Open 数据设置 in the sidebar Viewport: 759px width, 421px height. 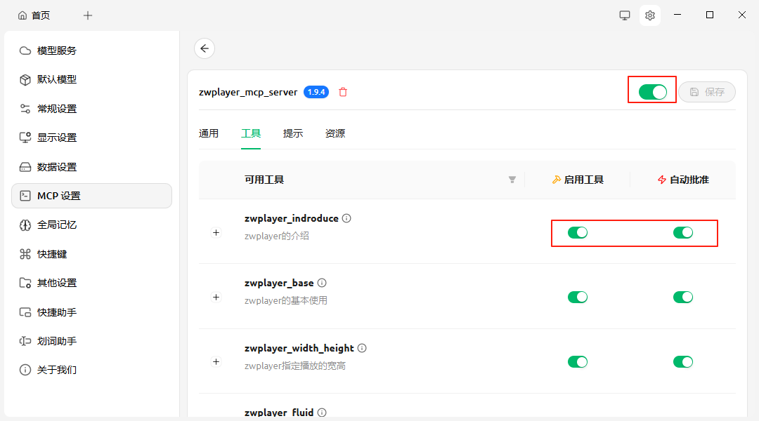91,167
